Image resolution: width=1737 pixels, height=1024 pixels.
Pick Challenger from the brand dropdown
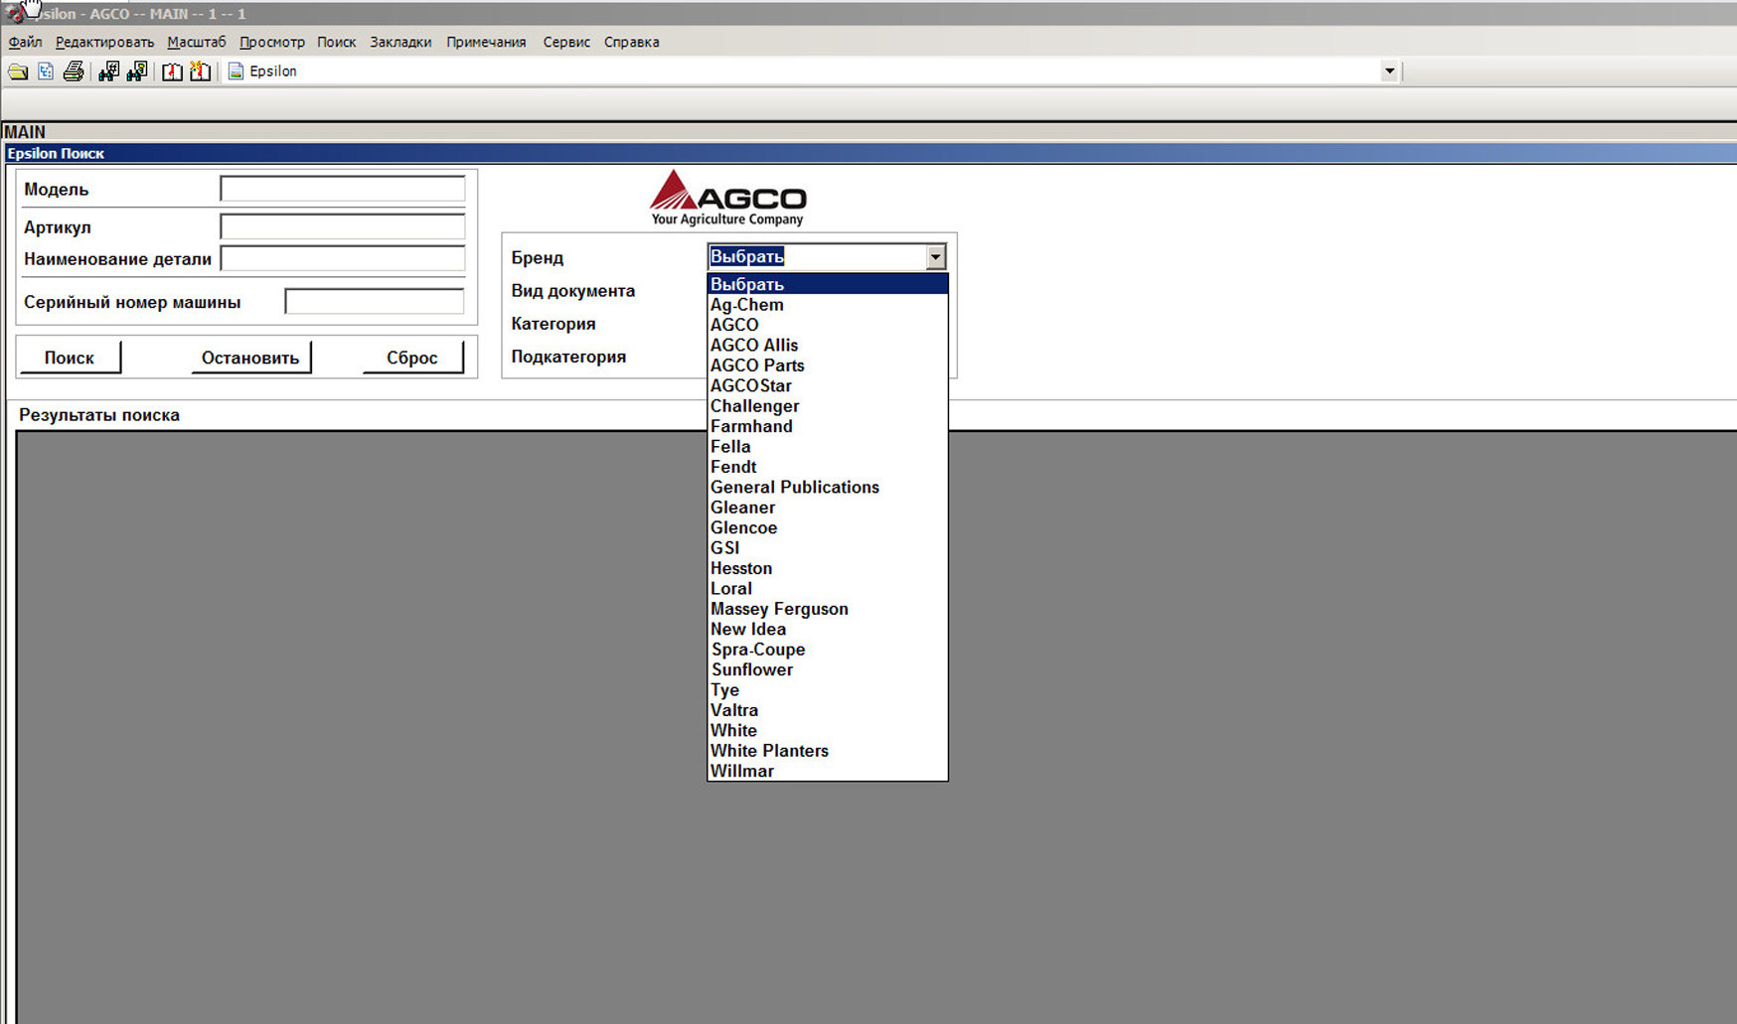tap(754, 406)
